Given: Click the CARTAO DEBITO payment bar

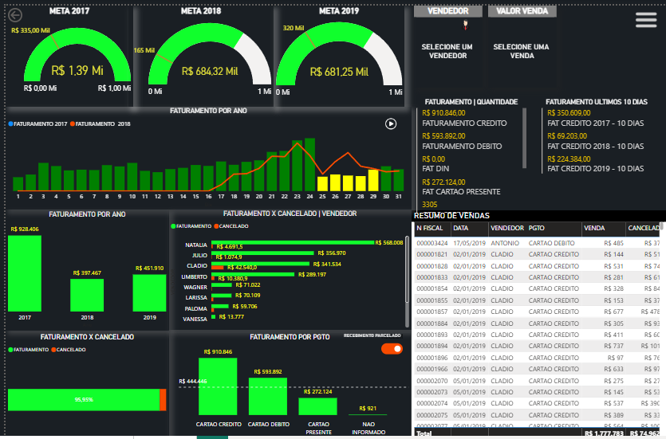Looking at the screenshot, I should pyautogui.click(x=267, y=396).
